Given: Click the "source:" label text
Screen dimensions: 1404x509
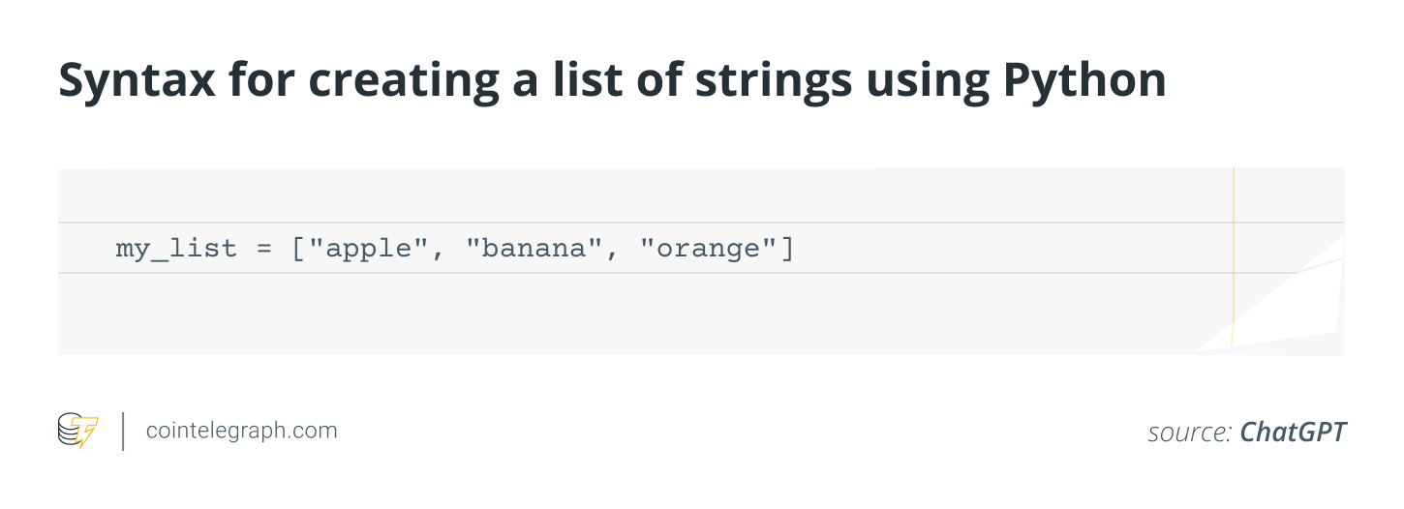Looking at the screenshot, I should (1189, 433).
